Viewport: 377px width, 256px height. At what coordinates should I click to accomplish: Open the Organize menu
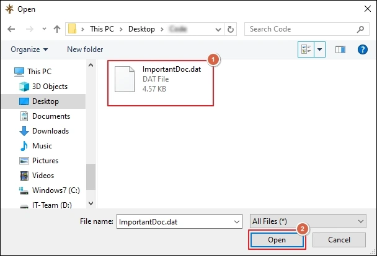click(29, 49)
